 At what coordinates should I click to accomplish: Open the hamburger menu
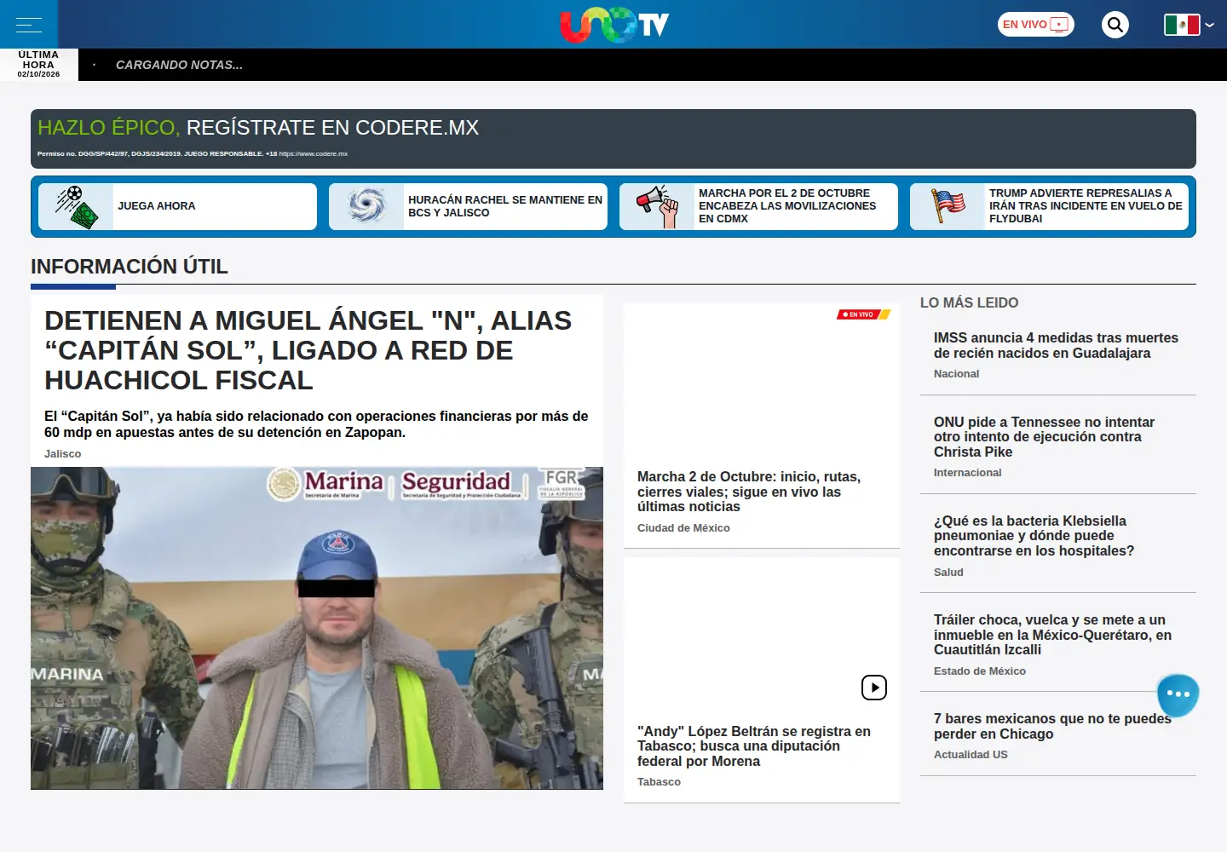pos(29,25)
